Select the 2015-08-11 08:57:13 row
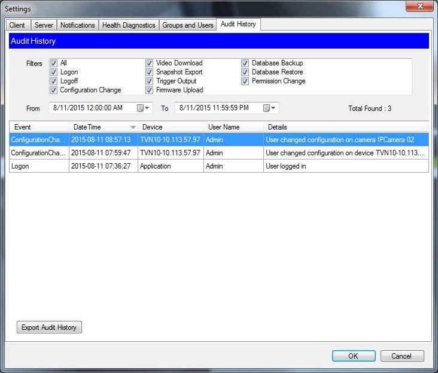 (x=219, y=140)
